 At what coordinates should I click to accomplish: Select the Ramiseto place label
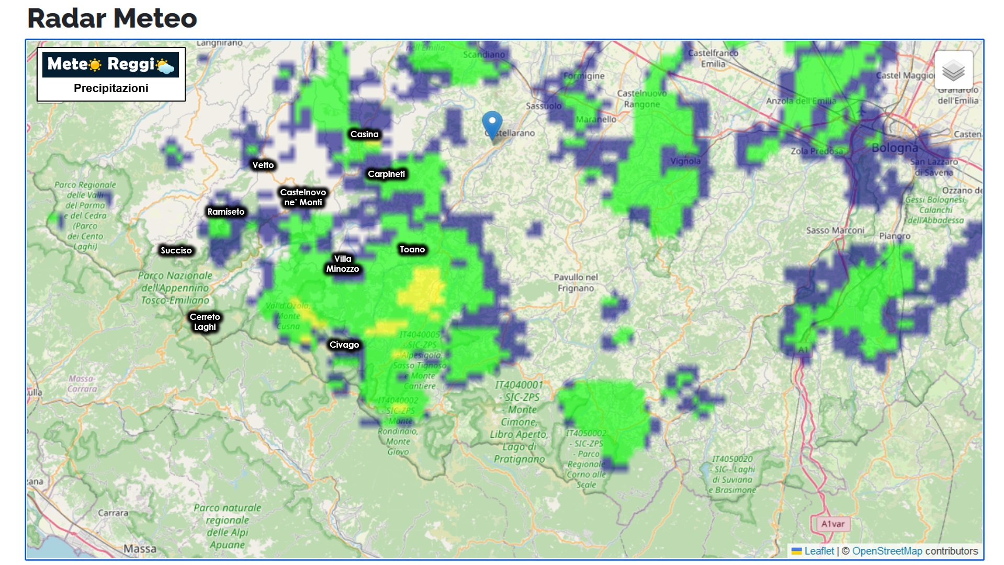[x=225, y=212]
